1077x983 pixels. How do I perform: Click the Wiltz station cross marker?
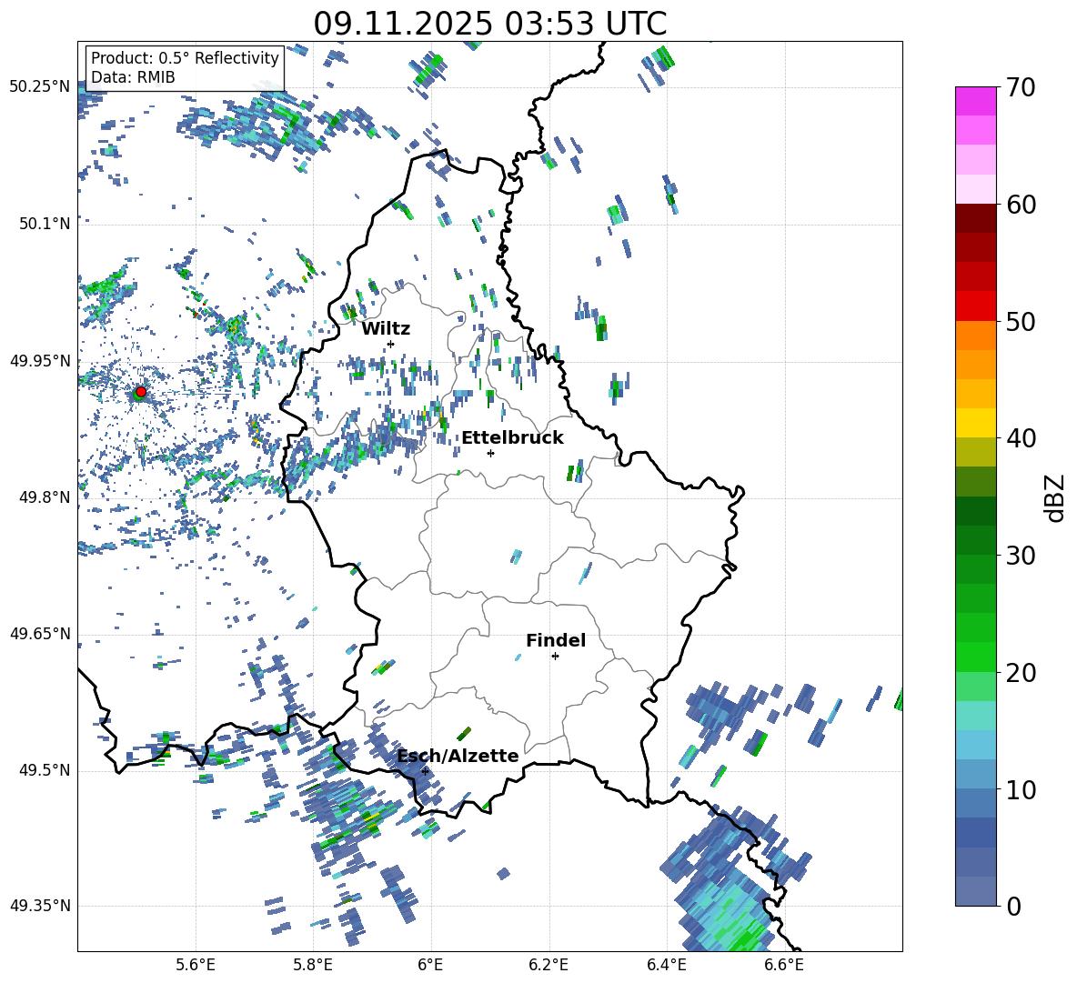(x=391, y=344)
